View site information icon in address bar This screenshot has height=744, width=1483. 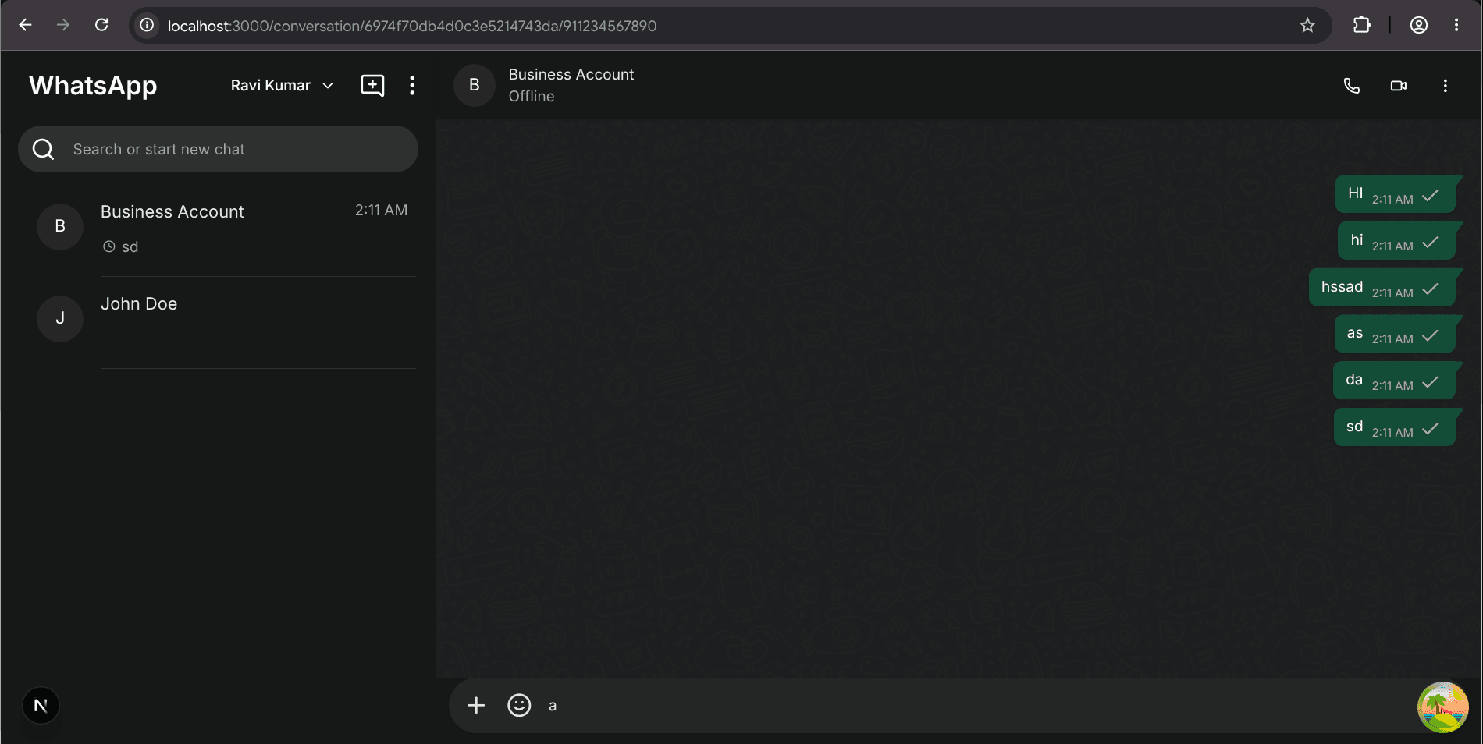pos(147,25)
